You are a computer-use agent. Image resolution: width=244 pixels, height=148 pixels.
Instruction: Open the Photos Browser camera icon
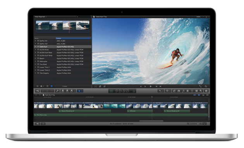179,91
